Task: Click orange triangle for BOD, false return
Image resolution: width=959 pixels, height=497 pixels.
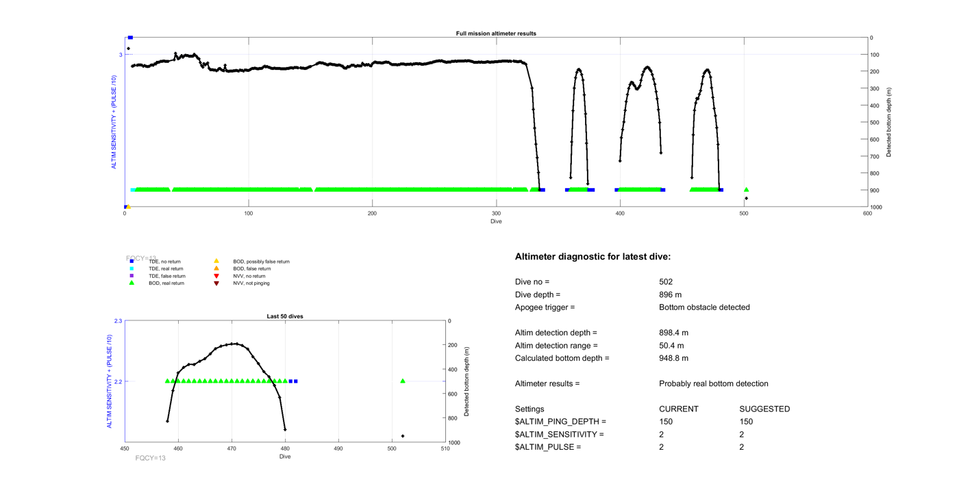Action: coord(216,268)
